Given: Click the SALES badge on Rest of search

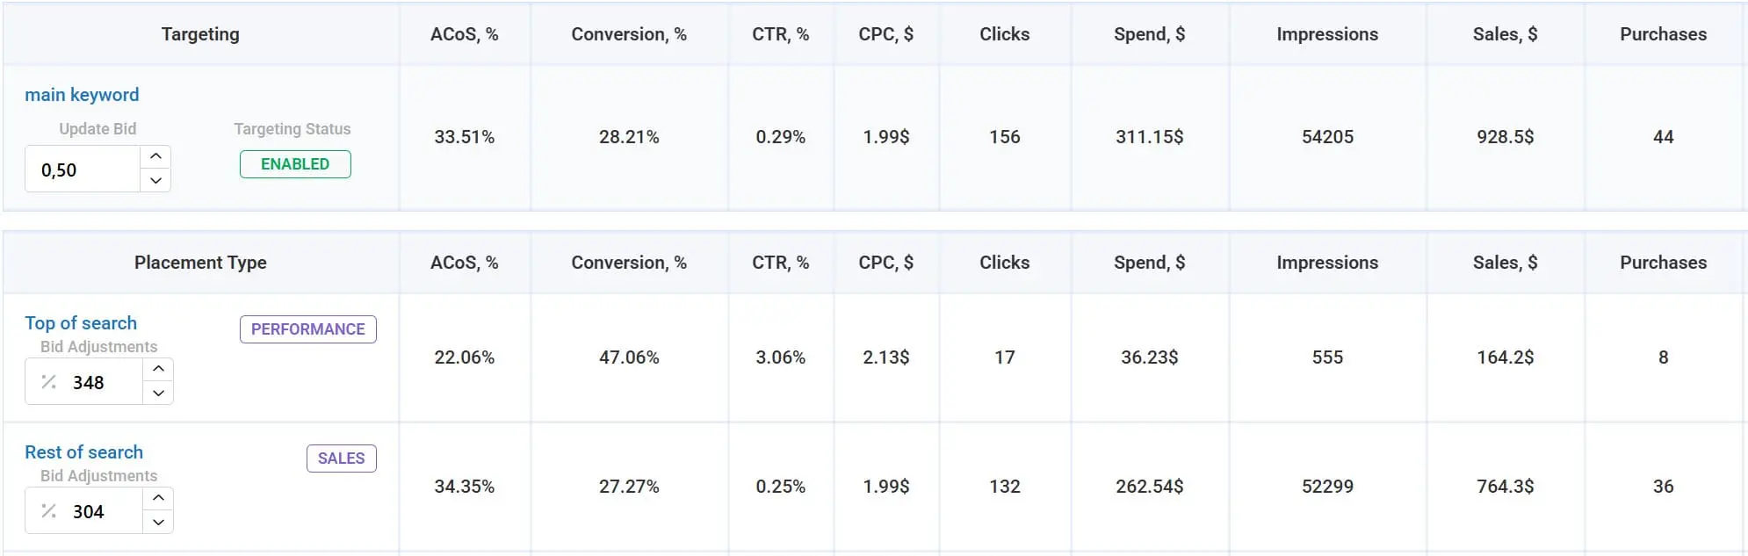Looking at the screenshot, I should 342,458.
